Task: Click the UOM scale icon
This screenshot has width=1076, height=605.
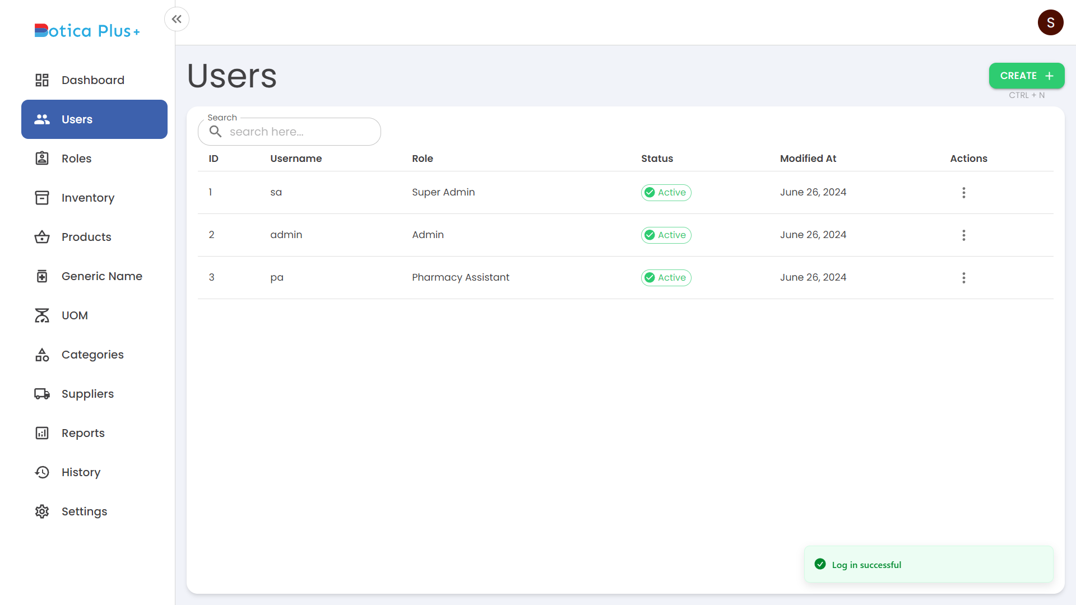Action: 42,315
